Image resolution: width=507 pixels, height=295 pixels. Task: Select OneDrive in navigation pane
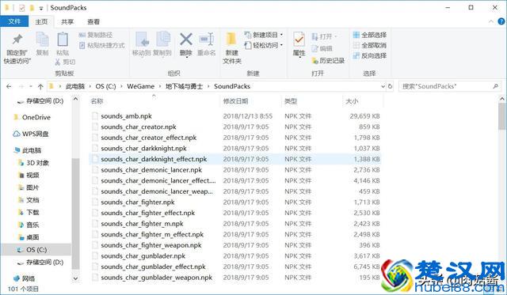coord(32,117)
